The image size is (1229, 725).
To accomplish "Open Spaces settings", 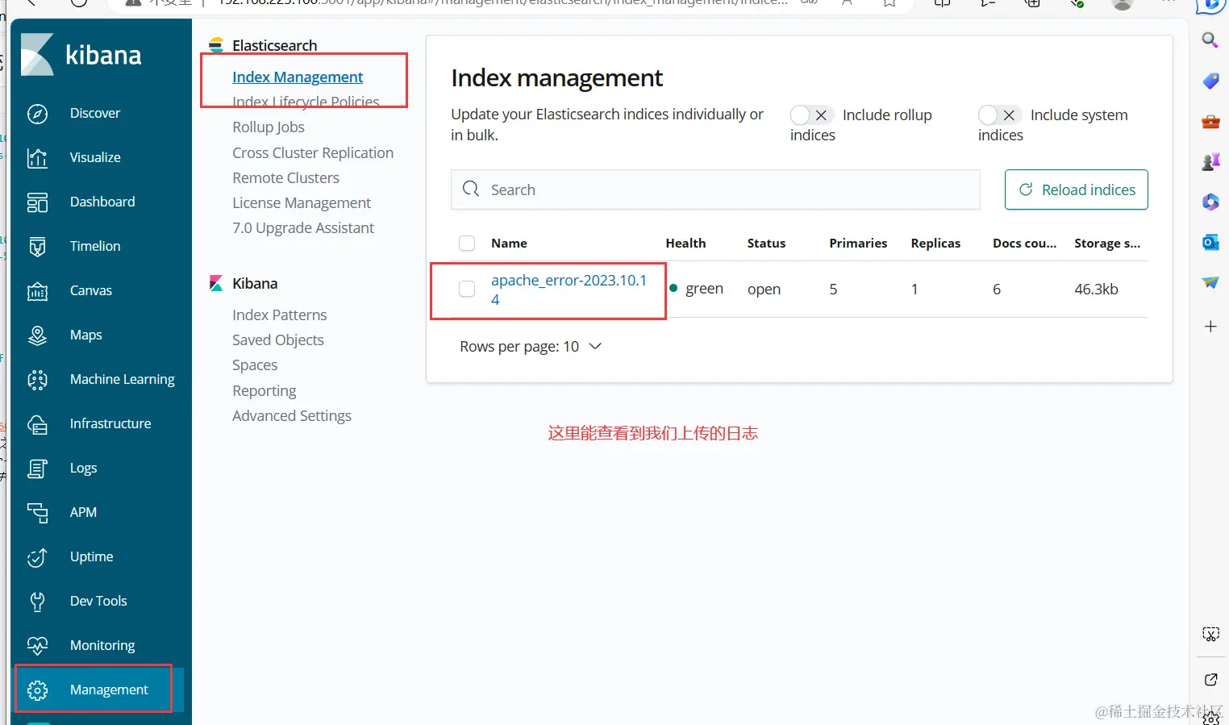I will click(255, 365).
